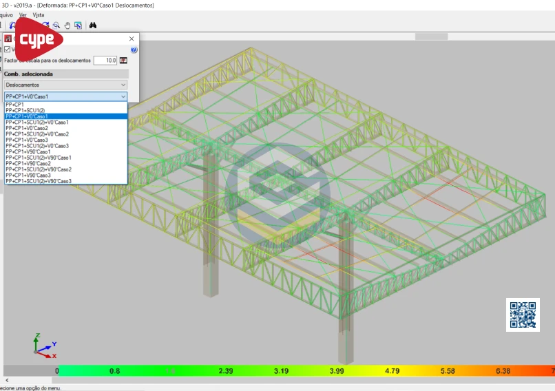The height and width of the screenshot is (391, 555).
Task: Click the scale factor options icon
Action: tap(124, 61)
